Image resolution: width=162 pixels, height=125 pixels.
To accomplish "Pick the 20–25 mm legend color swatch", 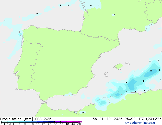I will tap(46, 122).
